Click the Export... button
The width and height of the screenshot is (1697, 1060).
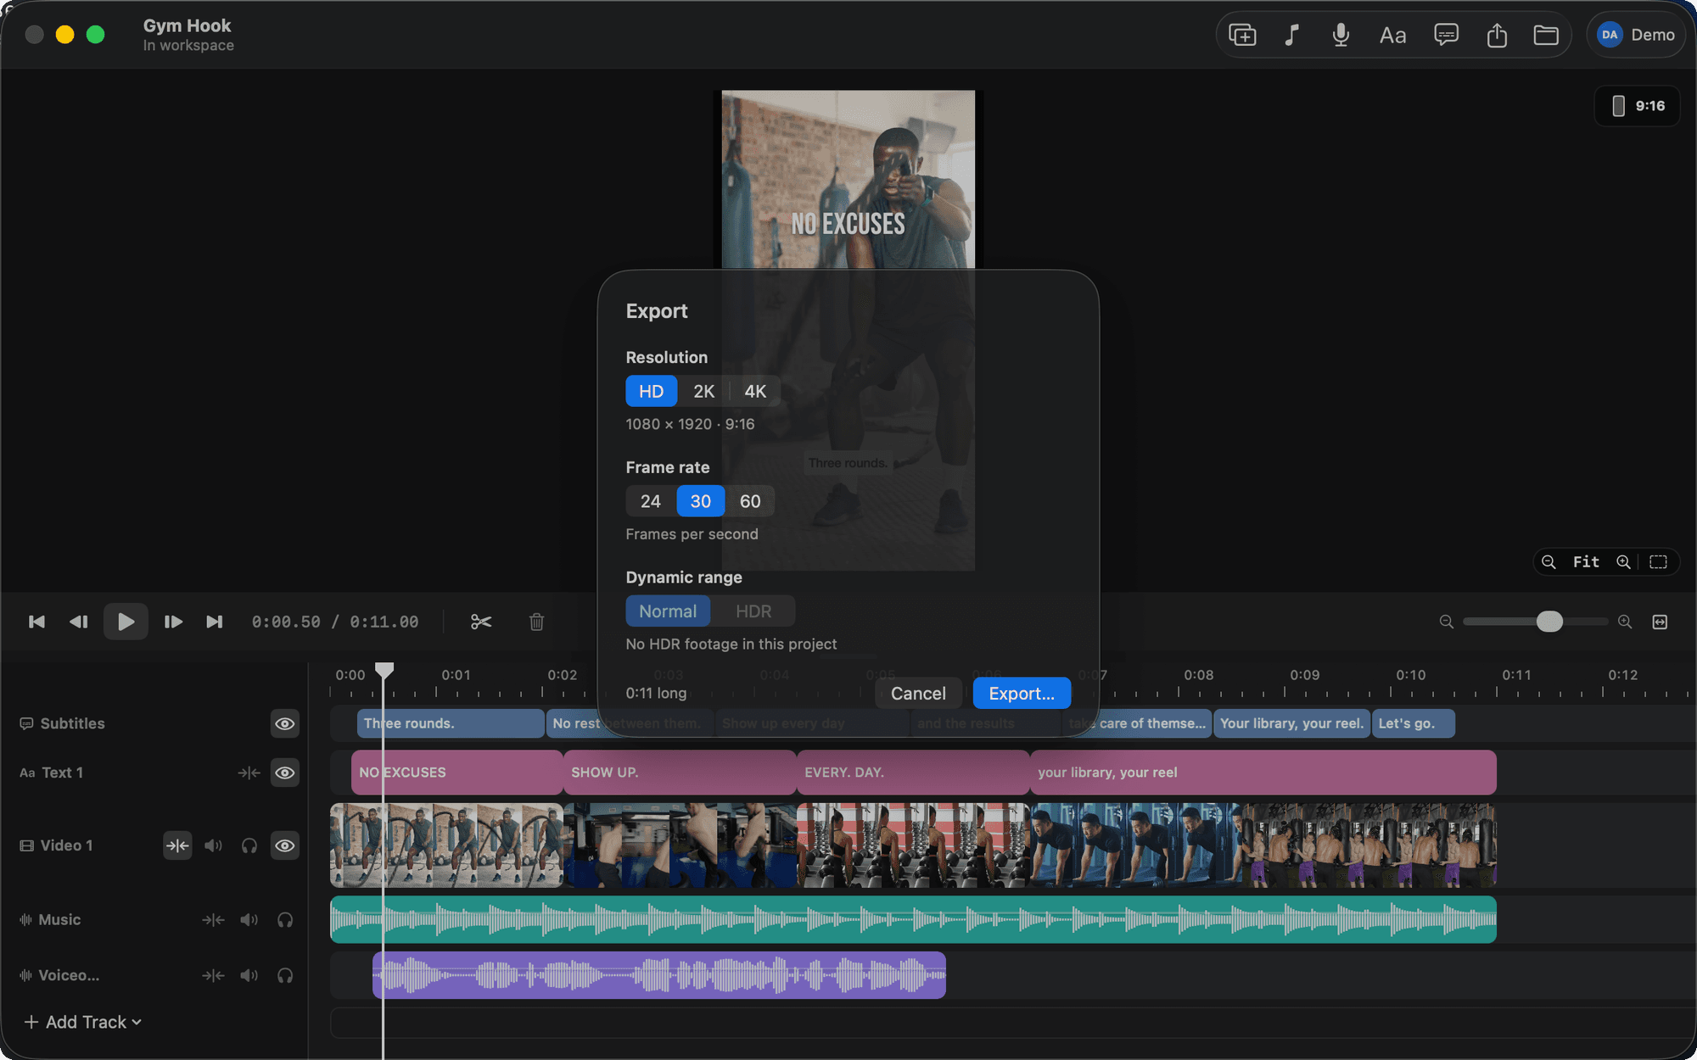1022,693
